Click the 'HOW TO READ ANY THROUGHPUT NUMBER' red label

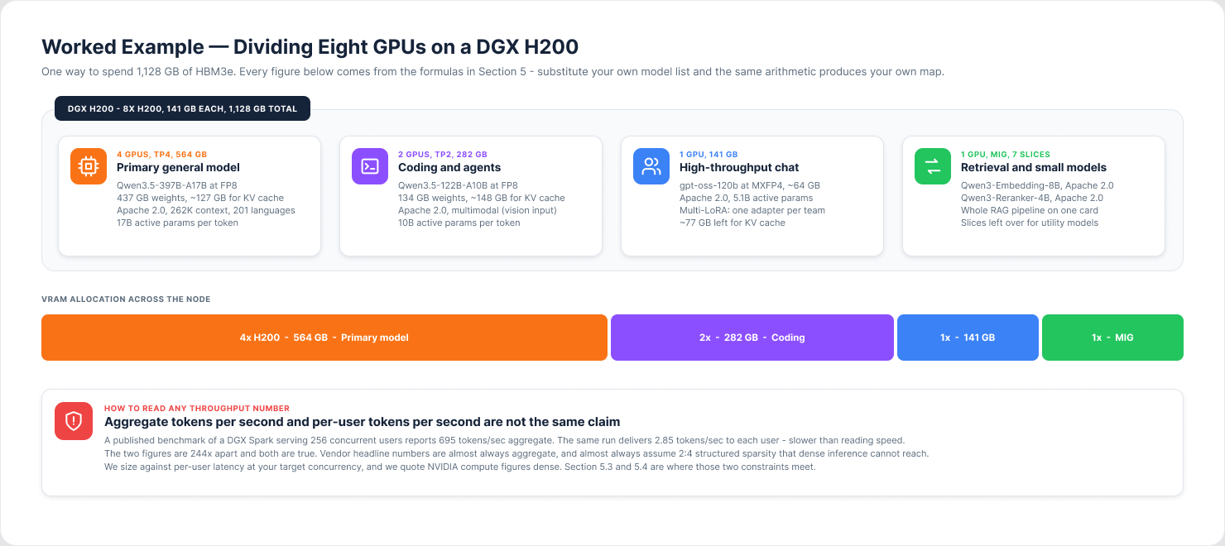[197, 409]
